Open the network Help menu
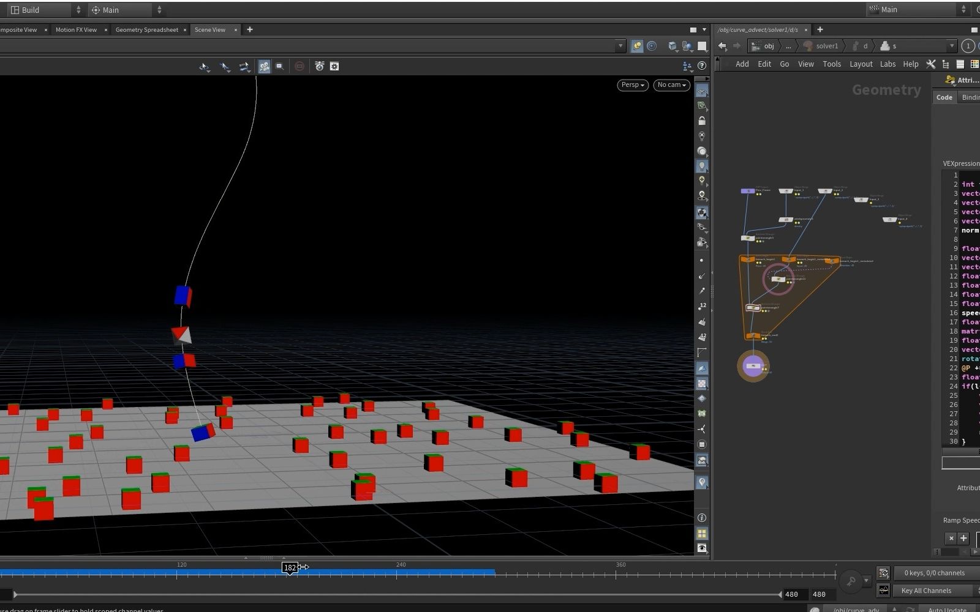This screenshot has width=980, height=612. click(x=911, y=64)
